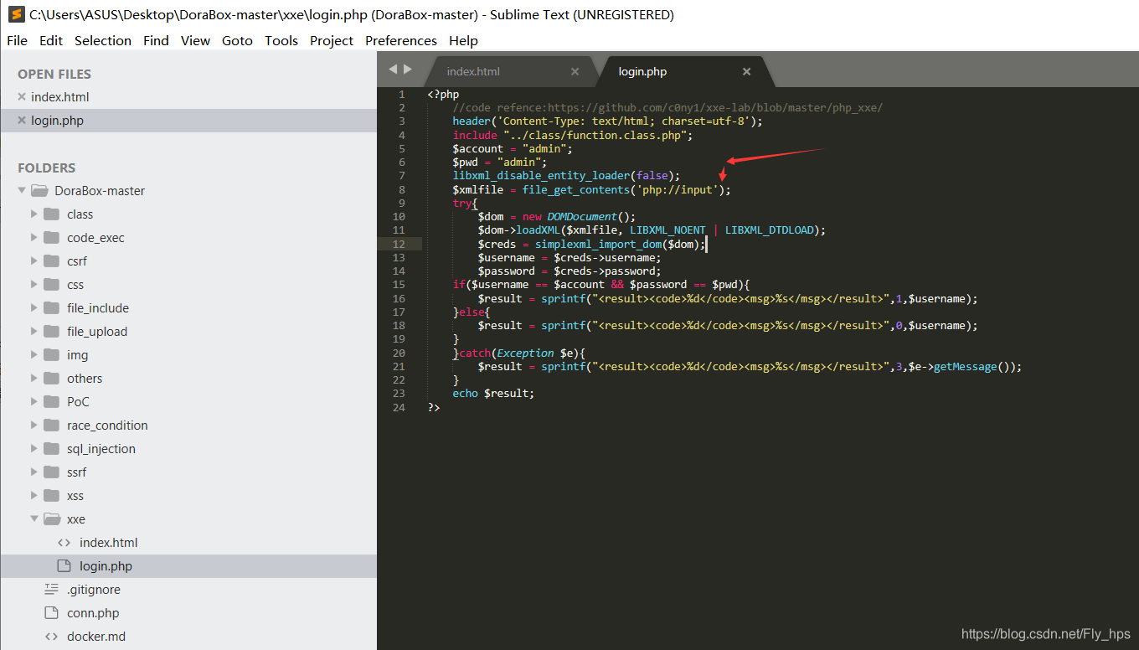Click the file icon beside login.php in tree

pos(64,566)
